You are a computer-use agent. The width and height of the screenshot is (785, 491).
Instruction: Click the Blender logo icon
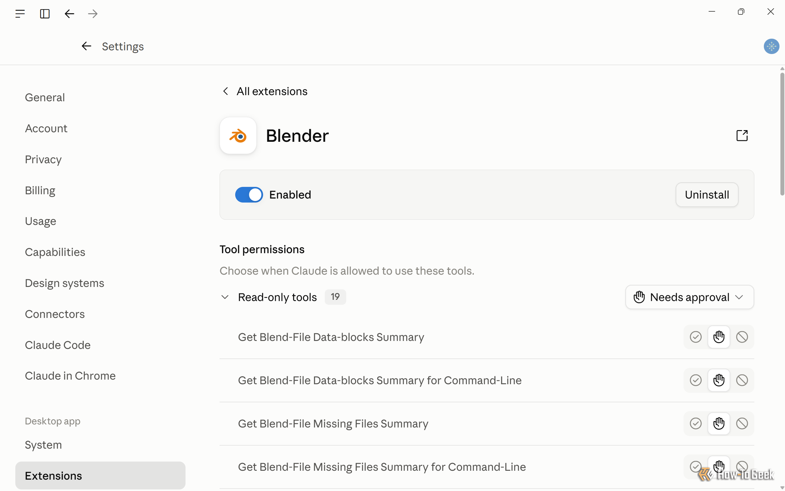pyautogui.click(x=238, y=135)
